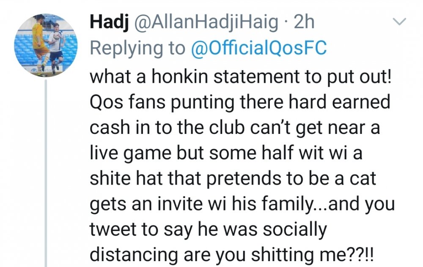
Task: Open the 2h timestamp for tweet details
Action: click(304, 22)
